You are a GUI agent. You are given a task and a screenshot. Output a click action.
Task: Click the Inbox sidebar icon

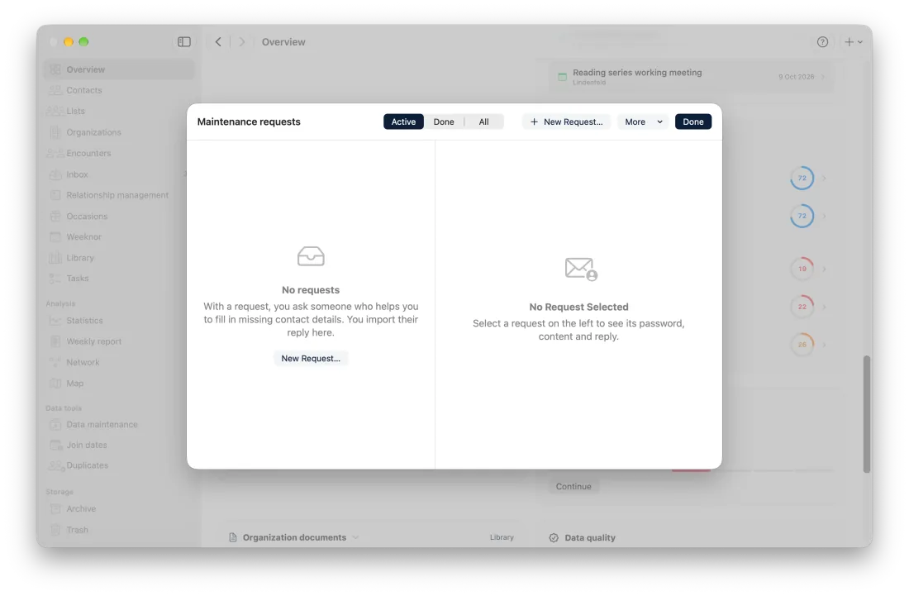[x=55, y=174]
